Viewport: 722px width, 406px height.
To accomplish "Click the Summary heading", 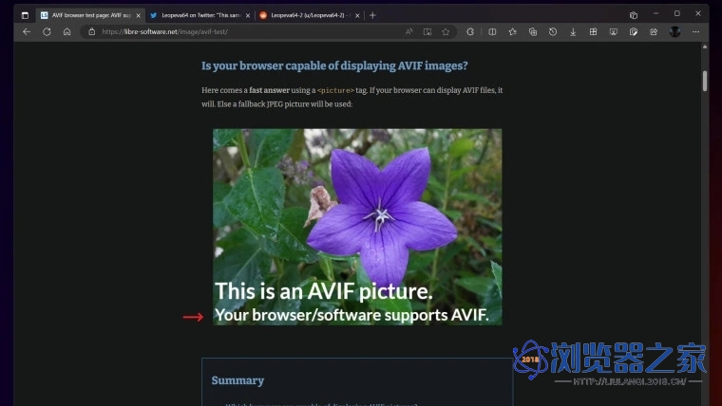I will tap(237, 380).
